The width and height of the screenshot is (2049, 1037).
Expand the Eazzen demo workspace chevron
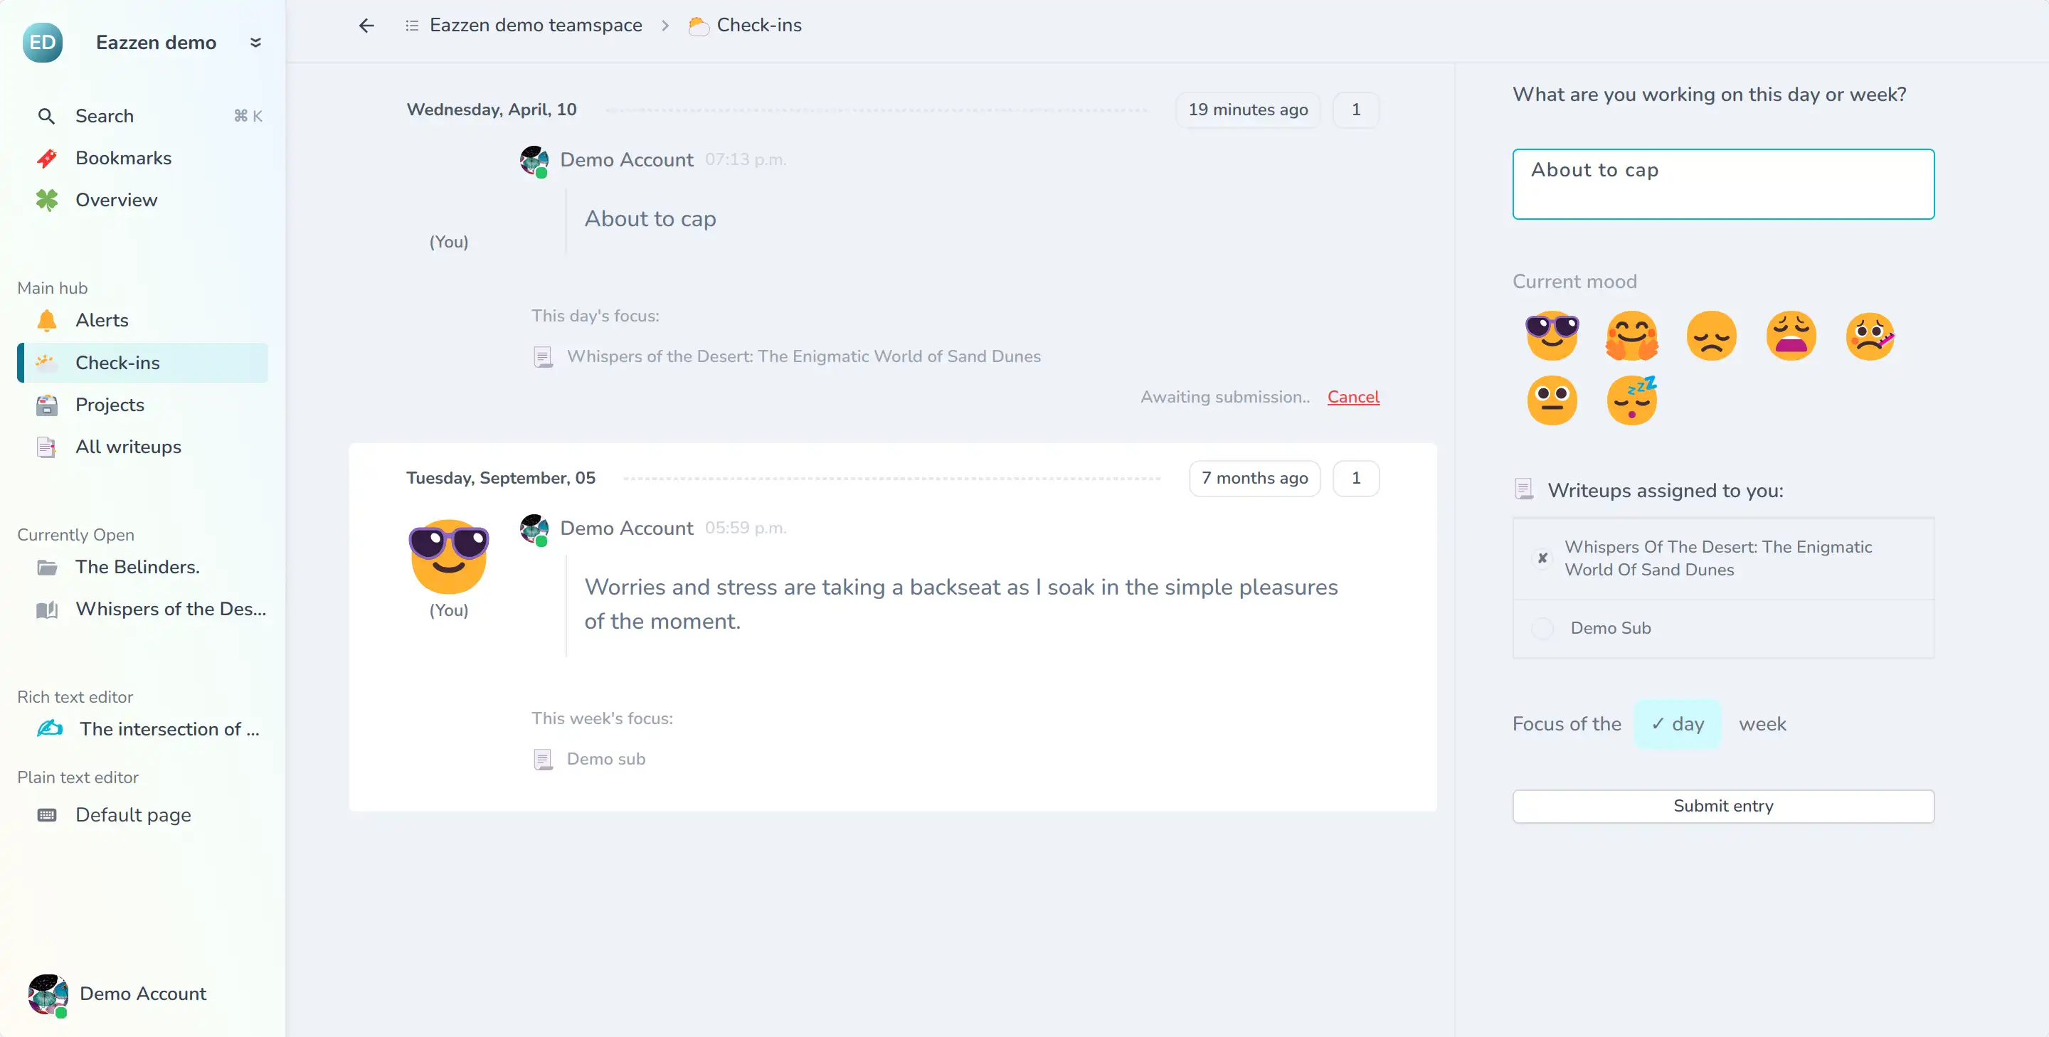[255, 43]
